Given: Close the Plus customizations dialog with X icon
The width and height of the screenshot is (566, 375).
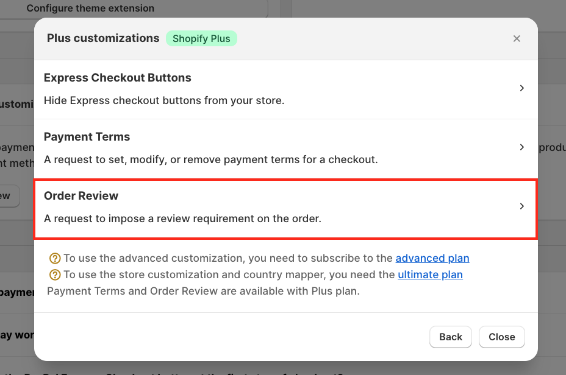Looking at the screenshot, I should tap(517, 38).
